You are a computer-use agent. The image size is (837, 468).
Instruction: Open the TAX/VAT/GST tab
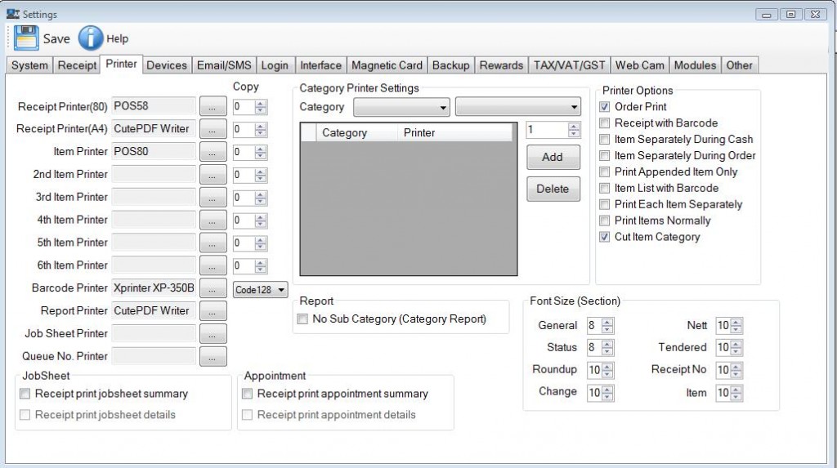tap(570, 65)
